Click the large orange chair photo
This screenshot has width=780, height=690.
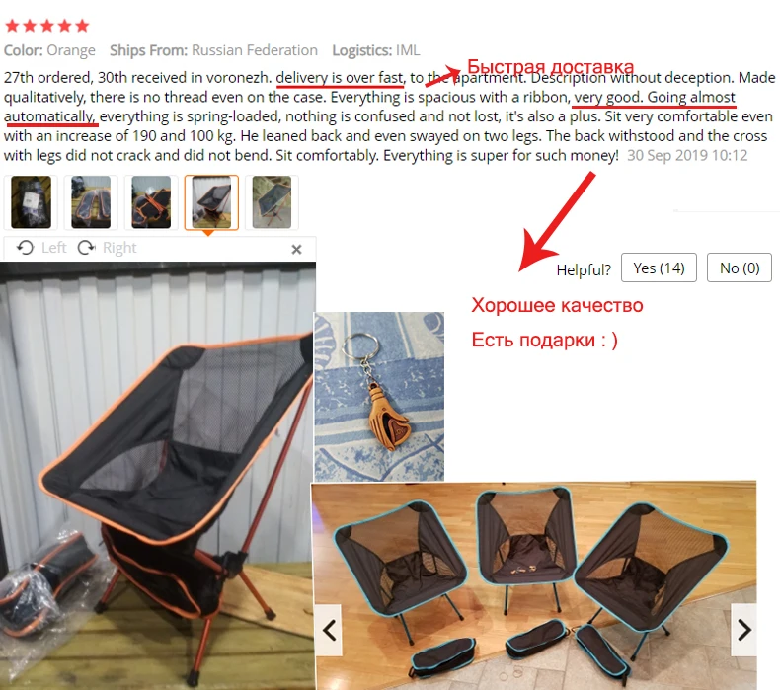pos(158,476)
